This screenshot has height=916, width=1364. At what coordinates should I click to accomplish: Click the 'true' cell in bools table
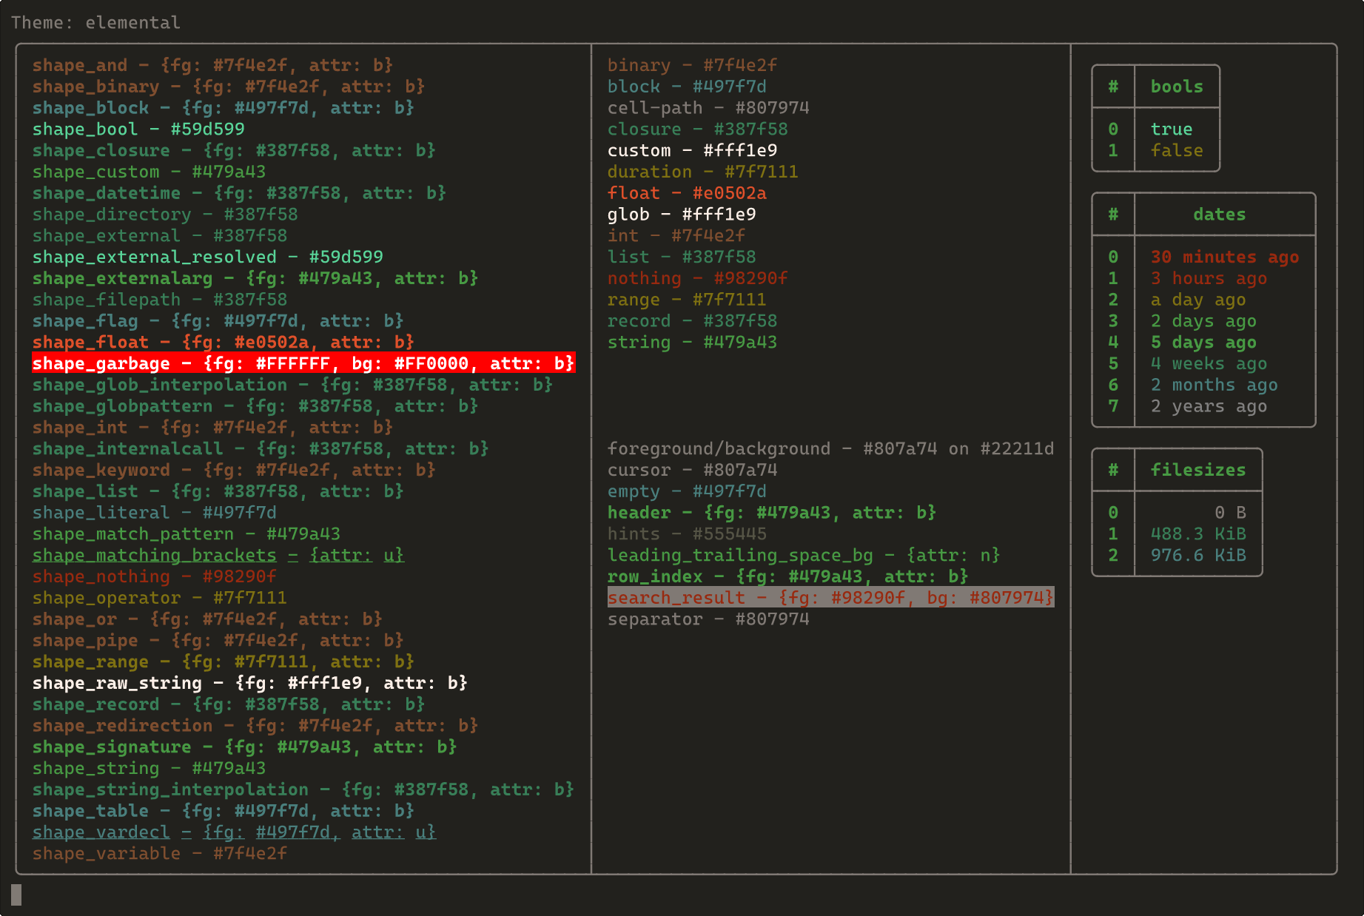point(1172,129)
